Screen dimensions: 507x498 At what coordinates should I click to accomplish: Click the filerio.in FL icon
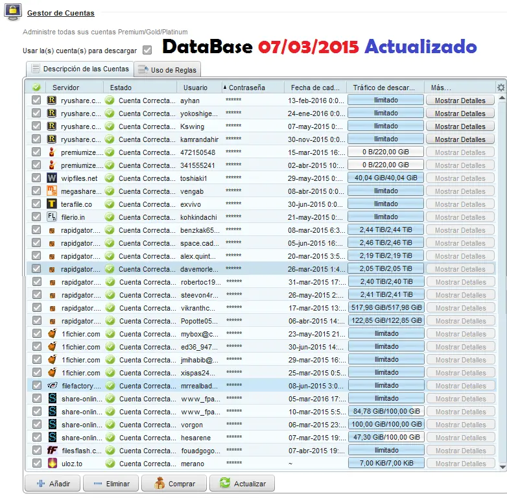click(x=52, y=217)
